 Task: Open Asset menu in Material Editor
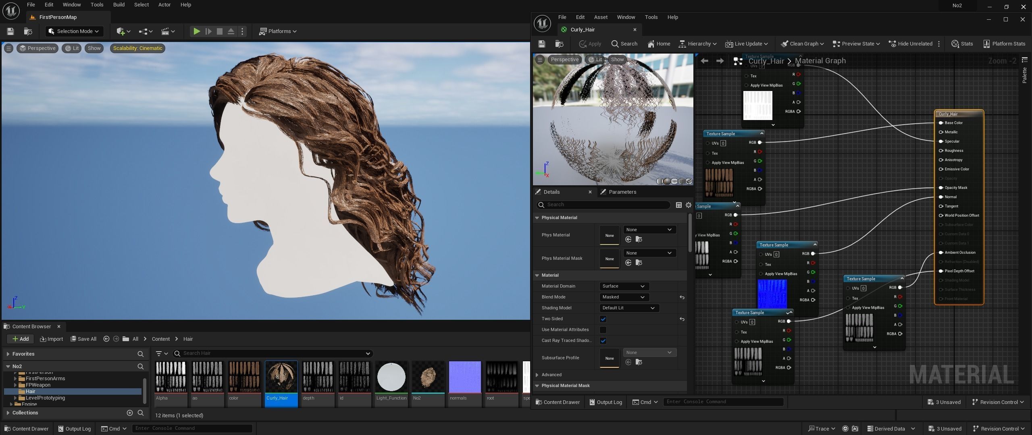pyautogui.click(x=601, y=17)
